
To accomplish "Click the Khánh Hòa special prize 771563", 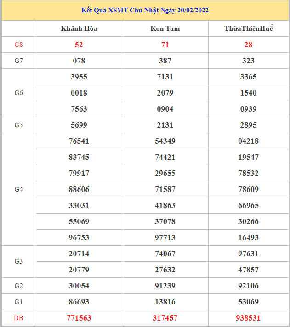I will [x=79, y=317].
